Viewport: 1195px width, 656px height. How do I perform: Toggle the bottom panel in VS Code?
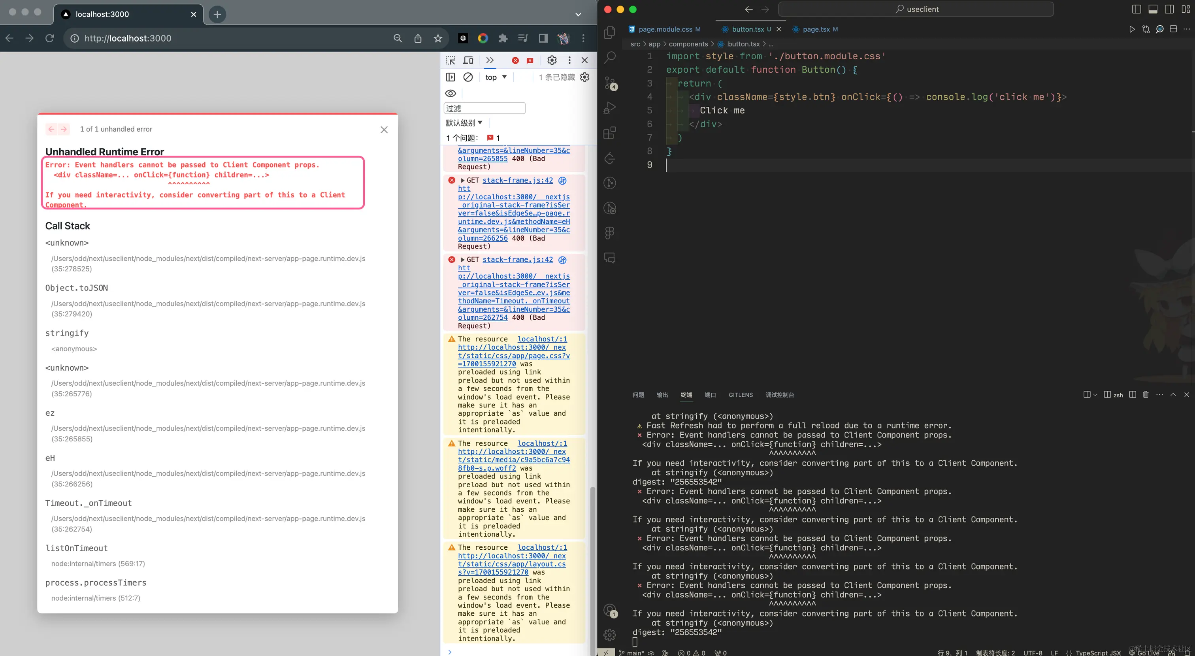(1153, 9)
